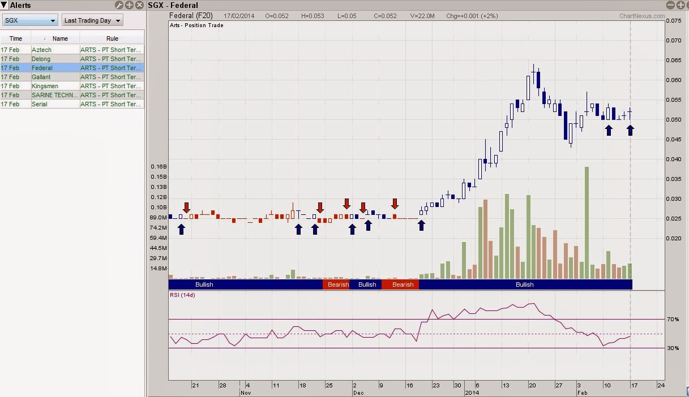Viewport: 689px width, 397px height.
Task: Click the 30% RSI level label
Action: [x=673, y=348]
